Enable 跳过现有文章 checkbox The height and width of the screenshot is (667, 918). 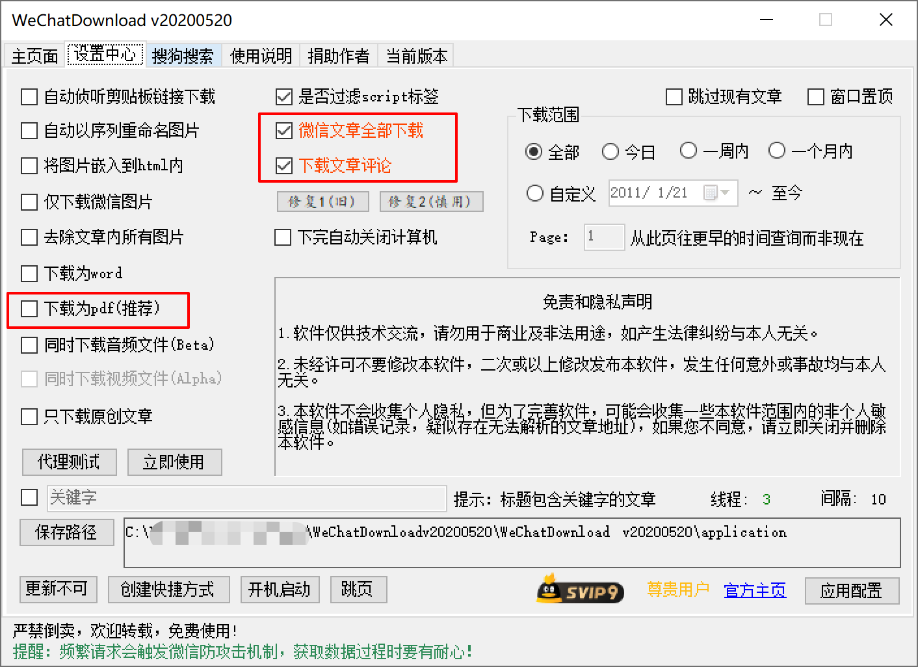click(674, 96)
